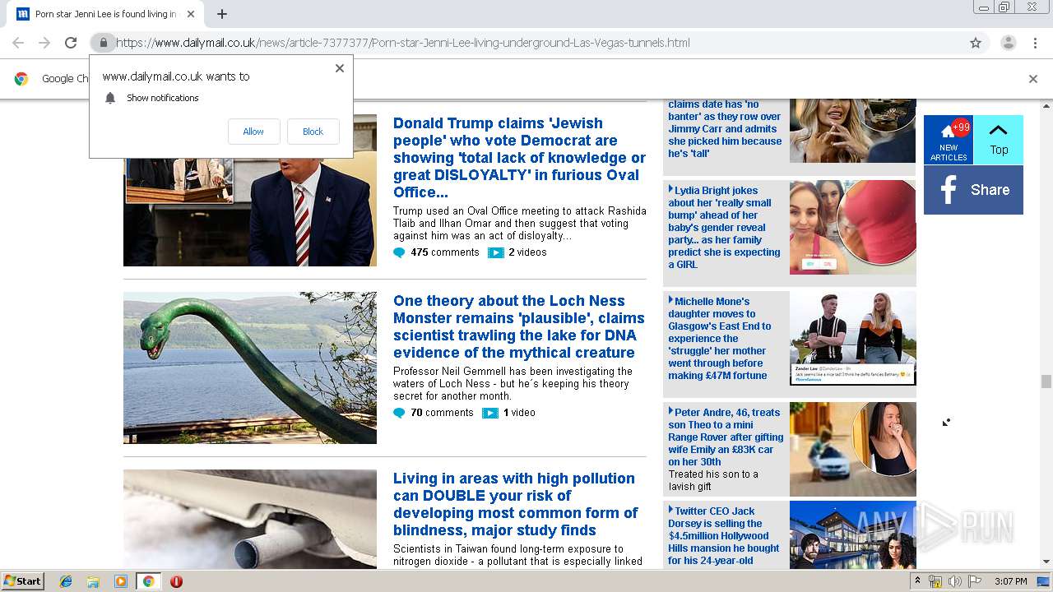Close the Jenni Lee article tab
Viewport: 1053px width, 592px height.
[x=191, y=14]
